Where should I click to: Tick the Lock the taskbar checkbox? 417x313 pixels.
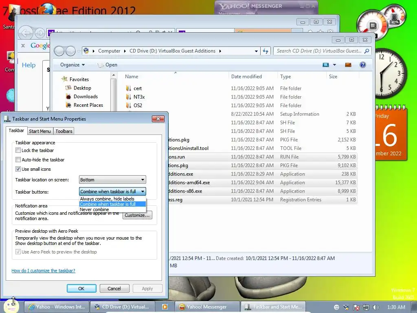pos(18,150)
